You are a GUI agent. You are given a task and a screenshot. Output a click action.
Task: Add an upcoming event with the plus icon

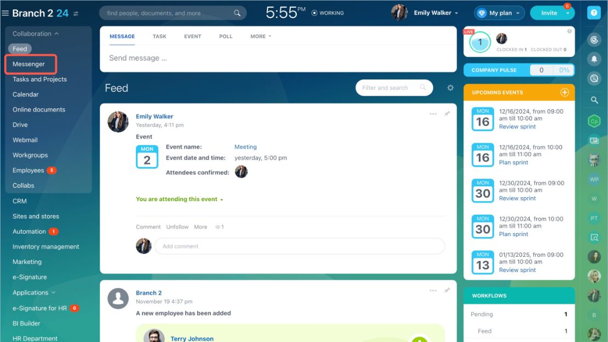(x=565, y=92)
